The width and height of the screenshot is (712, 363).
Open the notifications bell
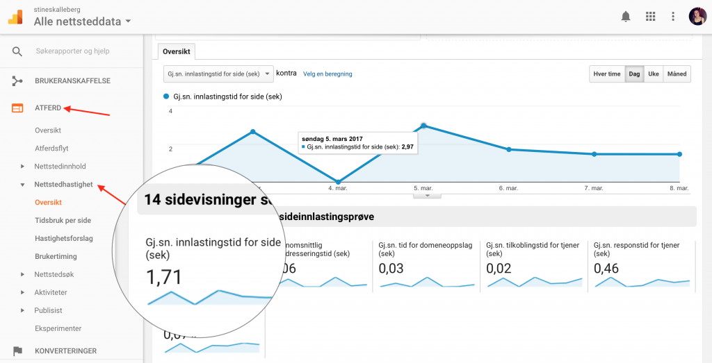click(626, 17)
